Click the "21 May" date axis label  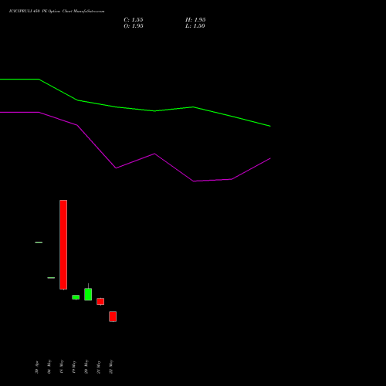pos(99,367)
